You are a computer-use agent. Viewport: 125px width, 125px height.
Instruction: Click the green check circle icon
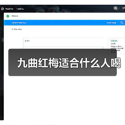point(8,16)
